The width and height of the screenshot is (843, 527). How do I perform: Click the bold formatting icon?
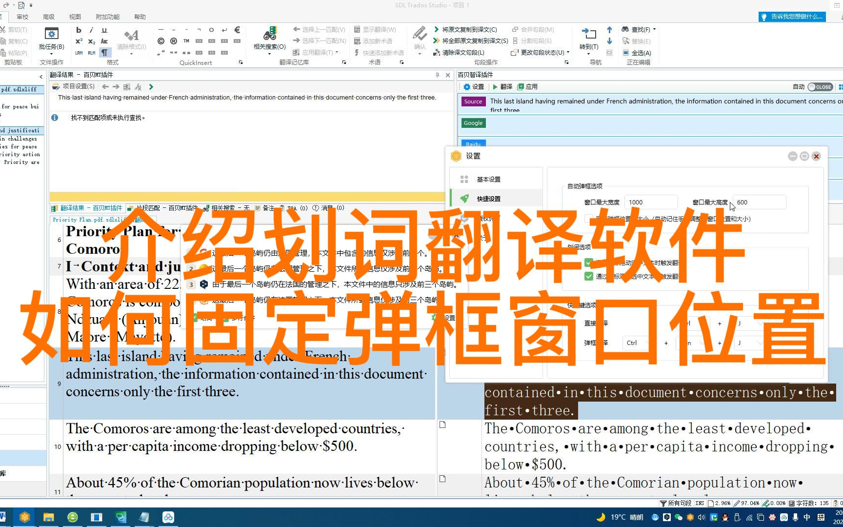point(79,30)
